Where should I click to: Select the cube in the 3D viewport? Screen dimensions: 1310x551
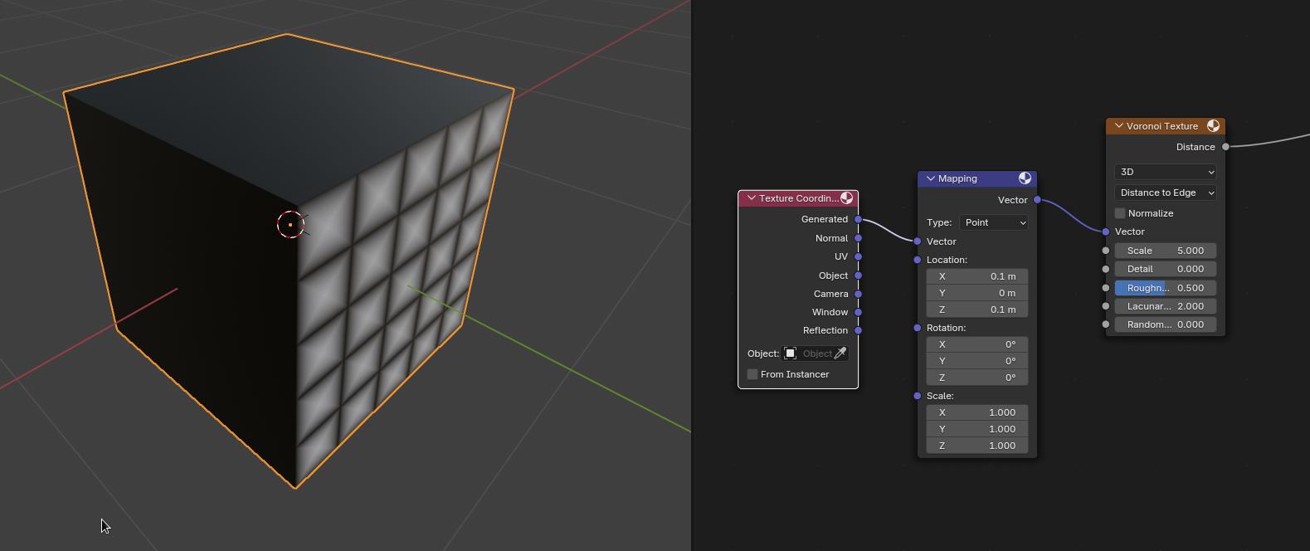pyautogui.click(x=287, y=261)
